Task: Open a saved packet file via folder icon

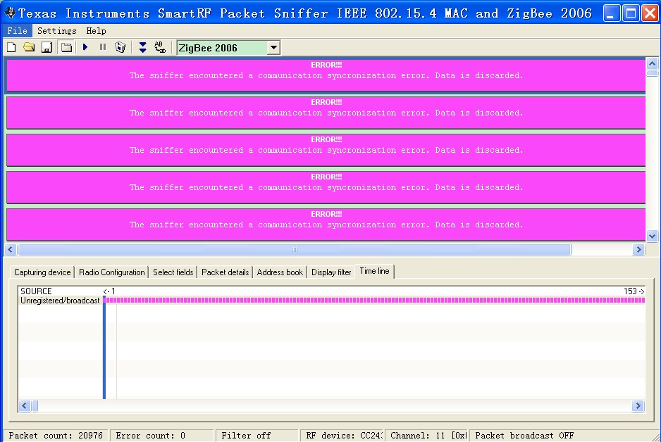Action: pyautogui.click(x=29, y=48)
